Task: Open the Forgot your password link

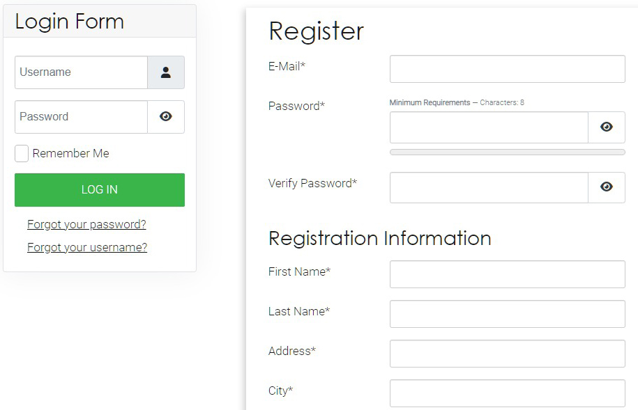Action: tap(86, 224)
